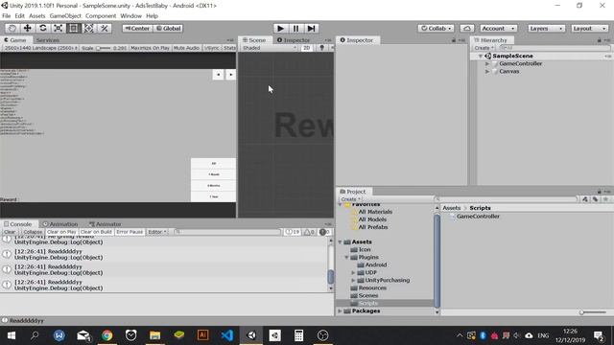Toggle Mute Audio in Game view
The width and height of the screenshot is (614, 345).
[186, 48]
